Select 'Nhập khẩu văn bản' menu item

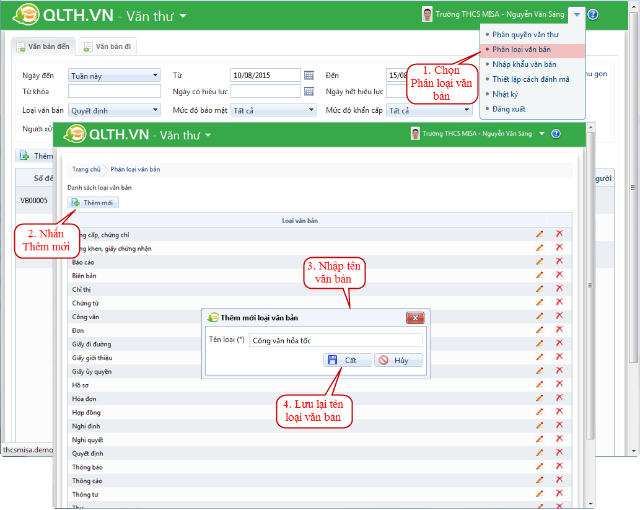click(x=524, y=64)
